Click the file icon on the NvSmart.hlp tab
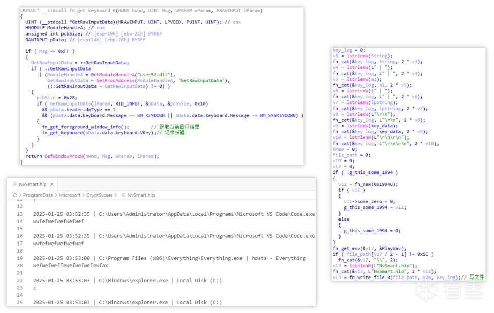The image size is (494, 313). tap(15, 184)
